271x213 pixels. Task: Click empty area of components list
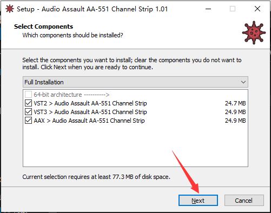coord(135,145)
